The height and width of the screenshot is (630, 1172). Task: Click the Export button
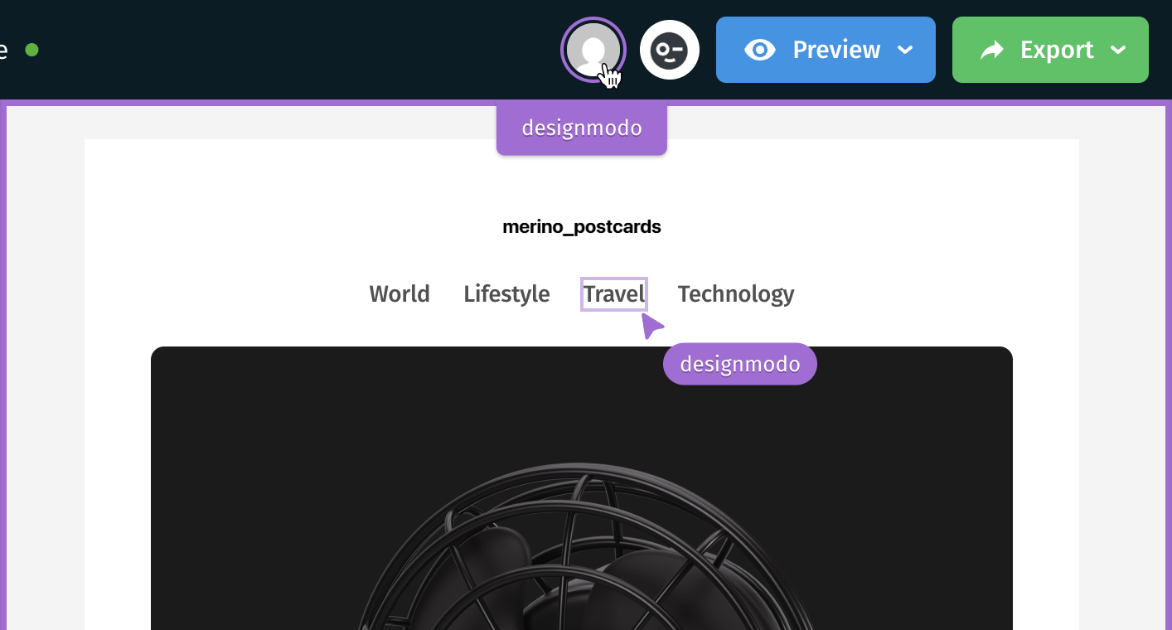point(1050,50)
